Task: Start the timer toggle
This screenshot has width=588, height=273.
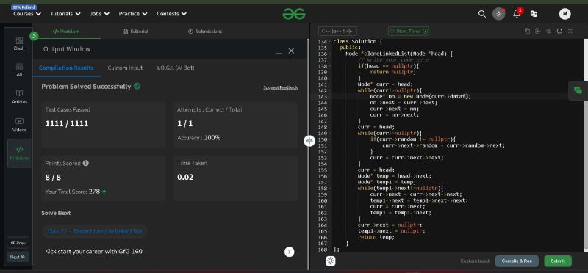Action: coord(409,31)
